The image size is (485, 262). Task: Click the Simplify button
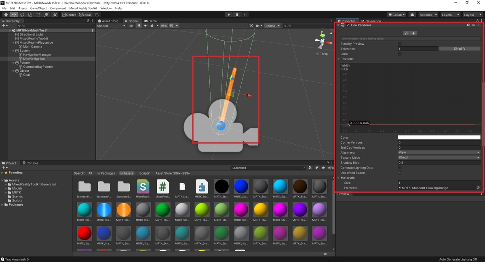click(x=460, y=48)
